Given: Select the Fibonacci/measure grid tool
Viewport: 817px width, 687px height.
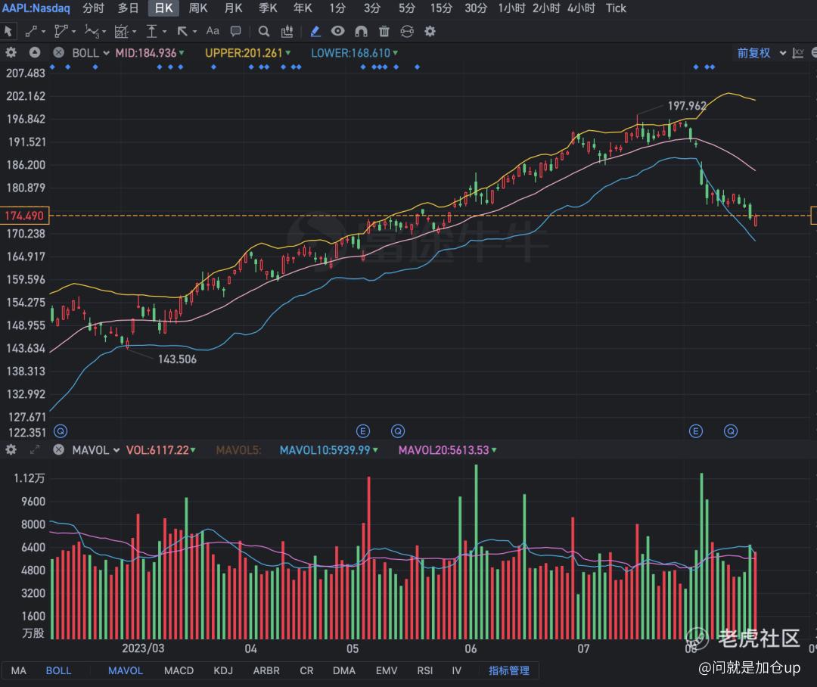Looking at the screenshot, I should coord(121,31).
